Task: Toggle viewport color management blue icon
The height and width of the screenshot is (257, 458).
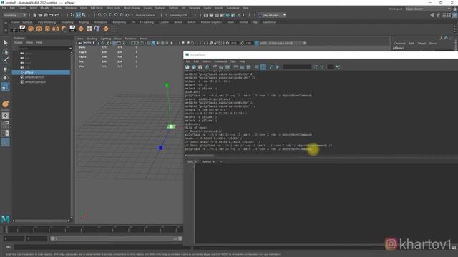Action: coord(256,43)
